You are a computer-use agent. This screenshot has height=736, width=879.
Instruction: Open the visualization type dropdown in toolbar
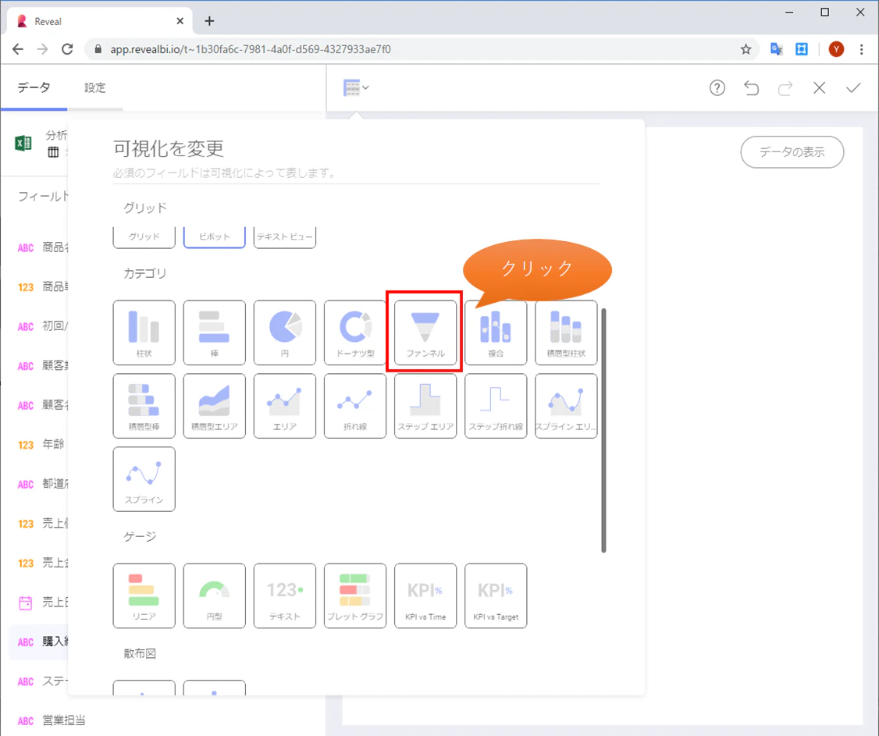click(x=356, y=88)
